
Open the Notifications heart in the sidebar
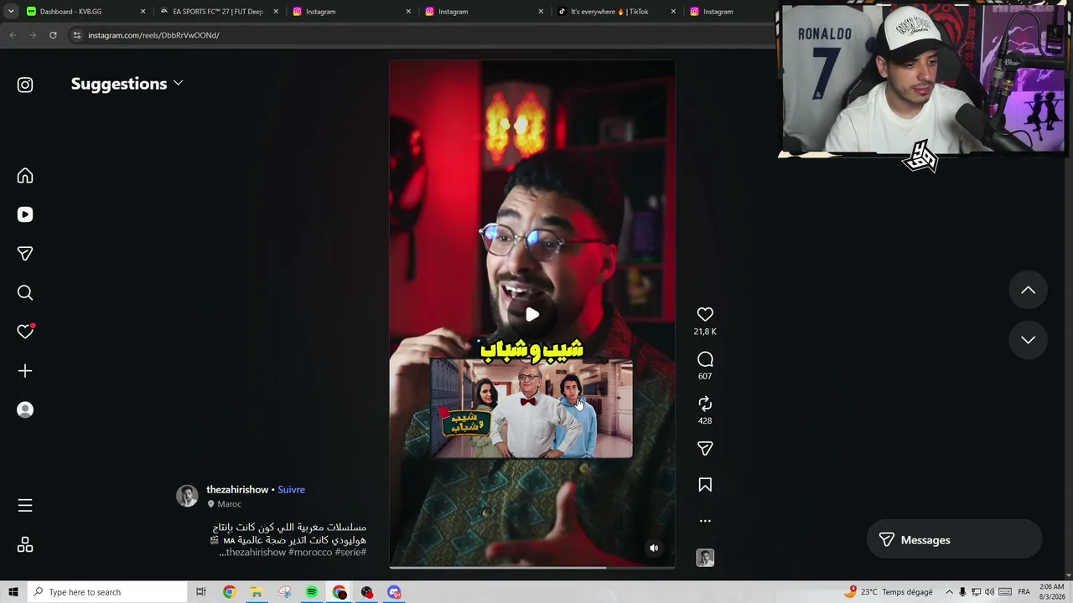[x=25, y=332]
